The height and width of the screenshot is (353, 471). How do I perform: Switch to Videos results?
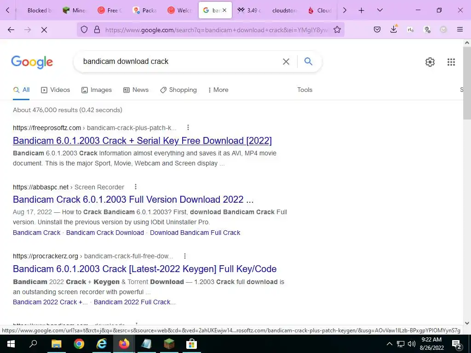pyautogui.click(x=56, y=90)
